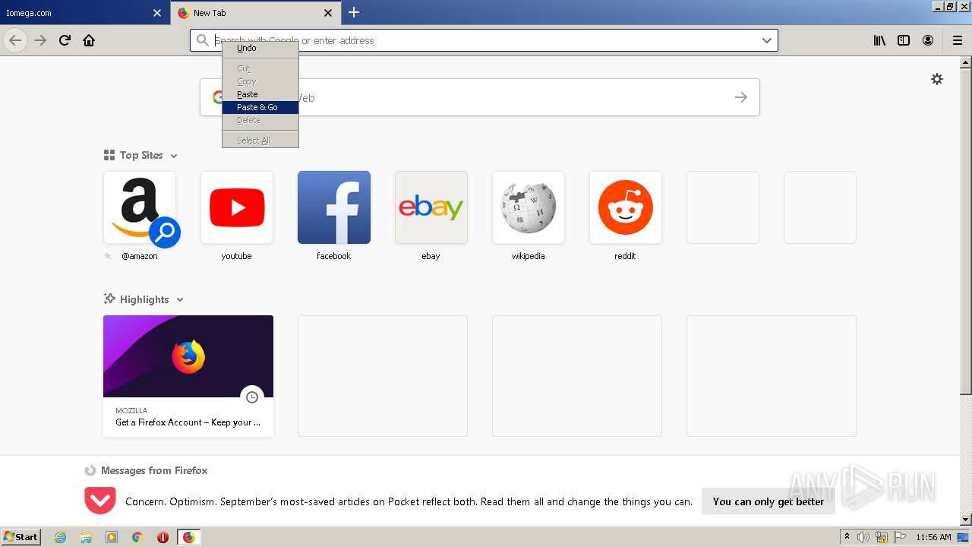This screenshot has width=972, height=547.
Task: Open the YouTube top site tile
Action: [237, 207]
